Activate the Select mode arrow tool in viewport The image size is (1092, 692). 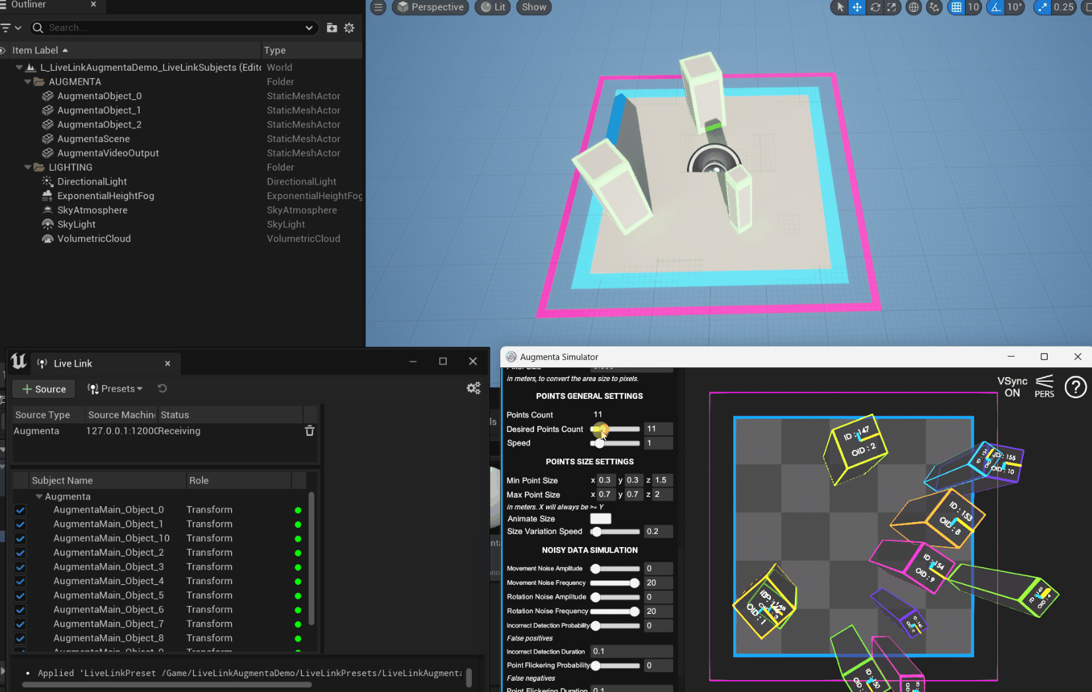click(841, 7)
